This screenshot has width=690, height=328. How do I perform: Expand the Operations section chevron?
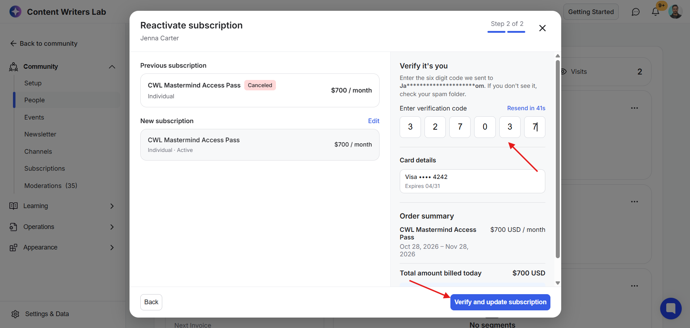[x=112, y=227]
